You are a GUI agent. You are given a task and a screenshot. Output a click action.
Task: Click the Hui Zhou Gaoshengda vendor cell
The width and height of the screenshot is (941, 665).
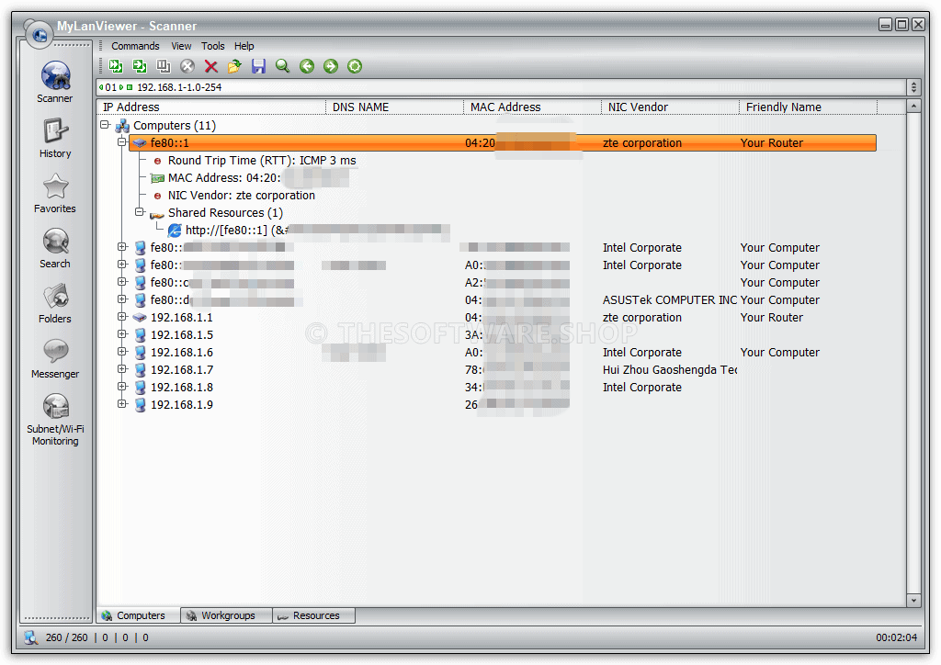(670, 369)
